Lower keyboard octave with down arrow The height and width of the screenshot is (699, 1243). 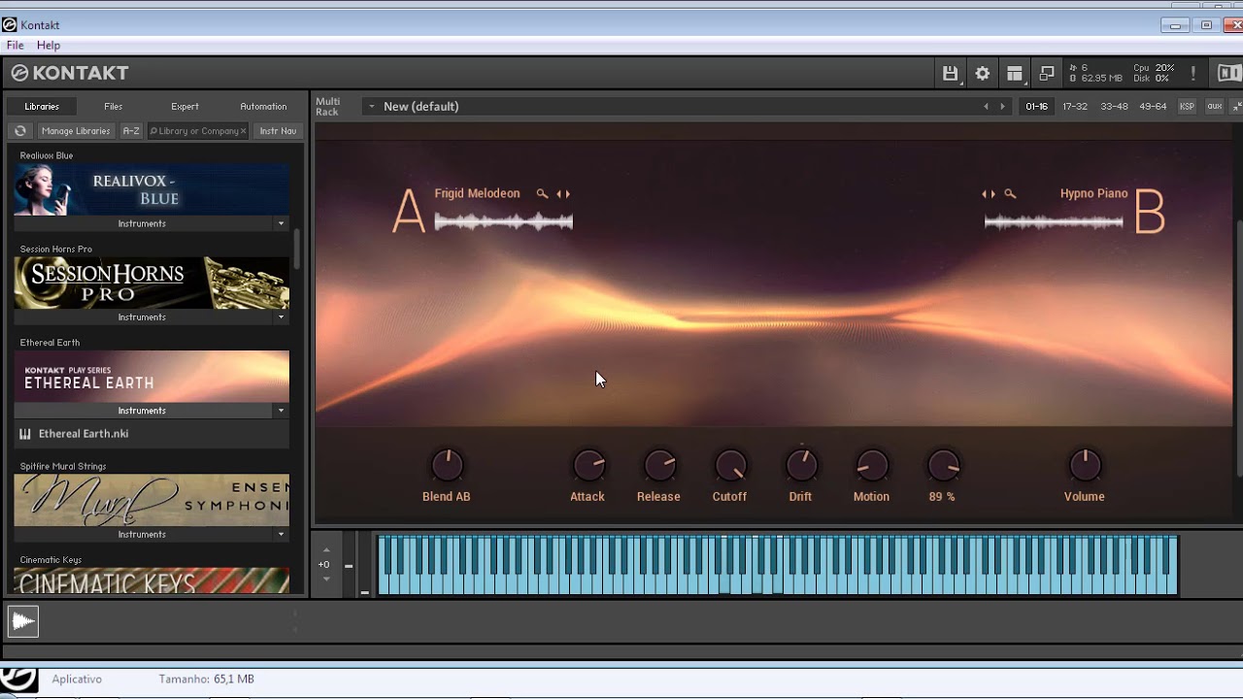pos(325,580)
